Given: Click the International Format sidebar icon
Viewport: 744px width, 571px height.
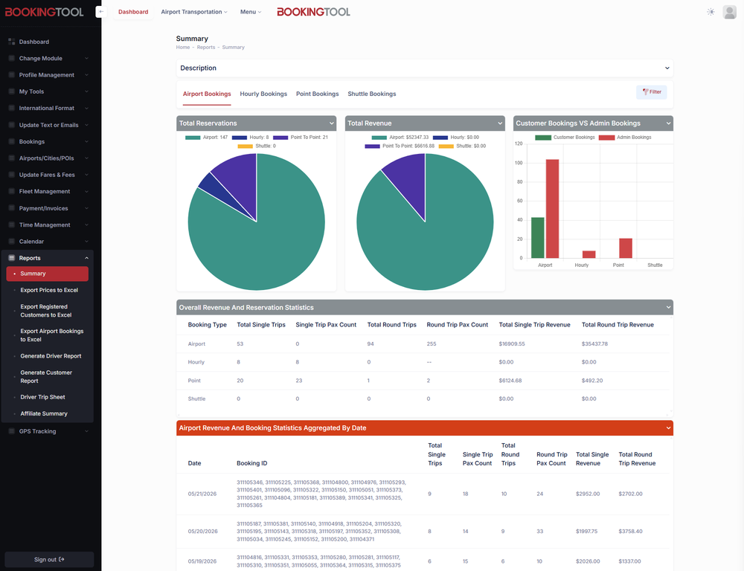Looking at the screenshot, I should point(12,108).
